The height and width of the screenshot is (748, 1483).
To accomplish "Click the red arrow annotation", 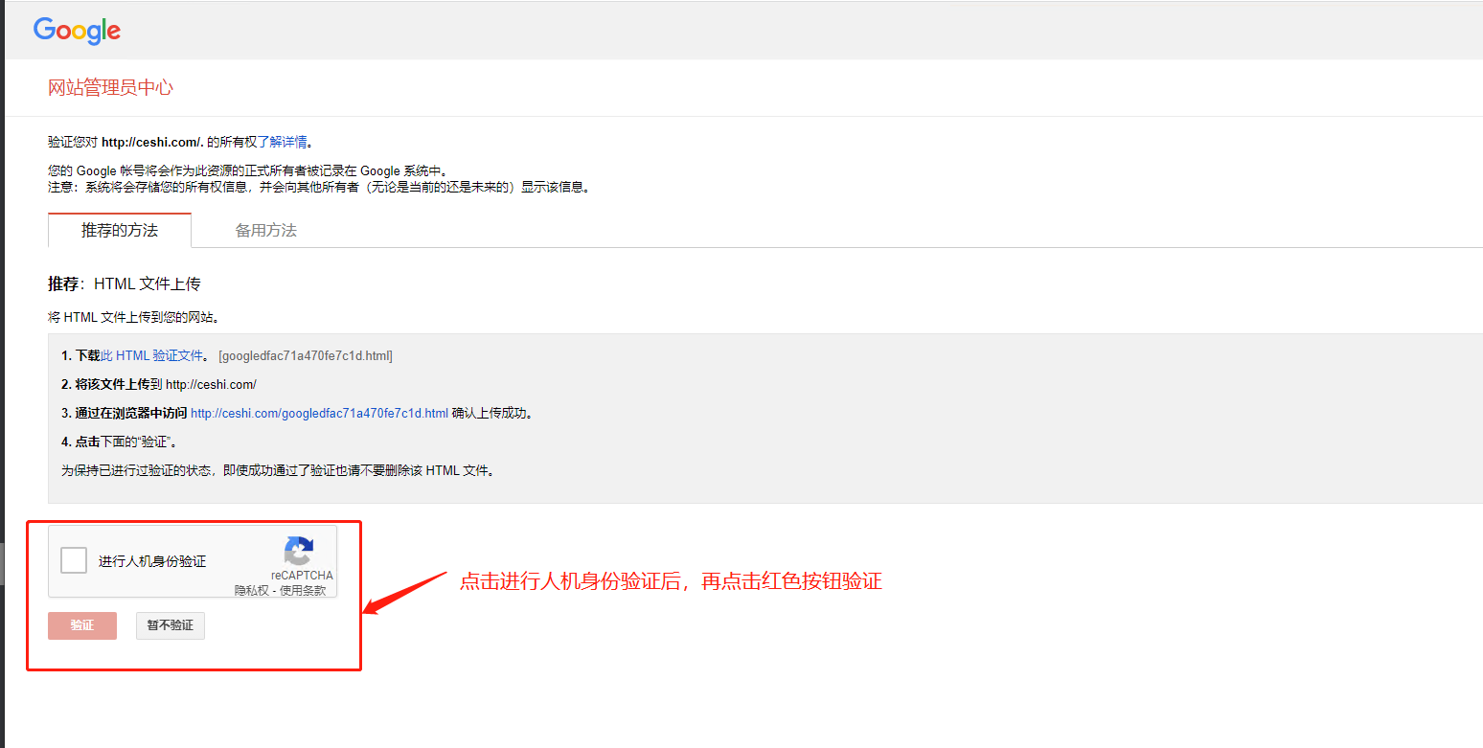I will point(404,593).
